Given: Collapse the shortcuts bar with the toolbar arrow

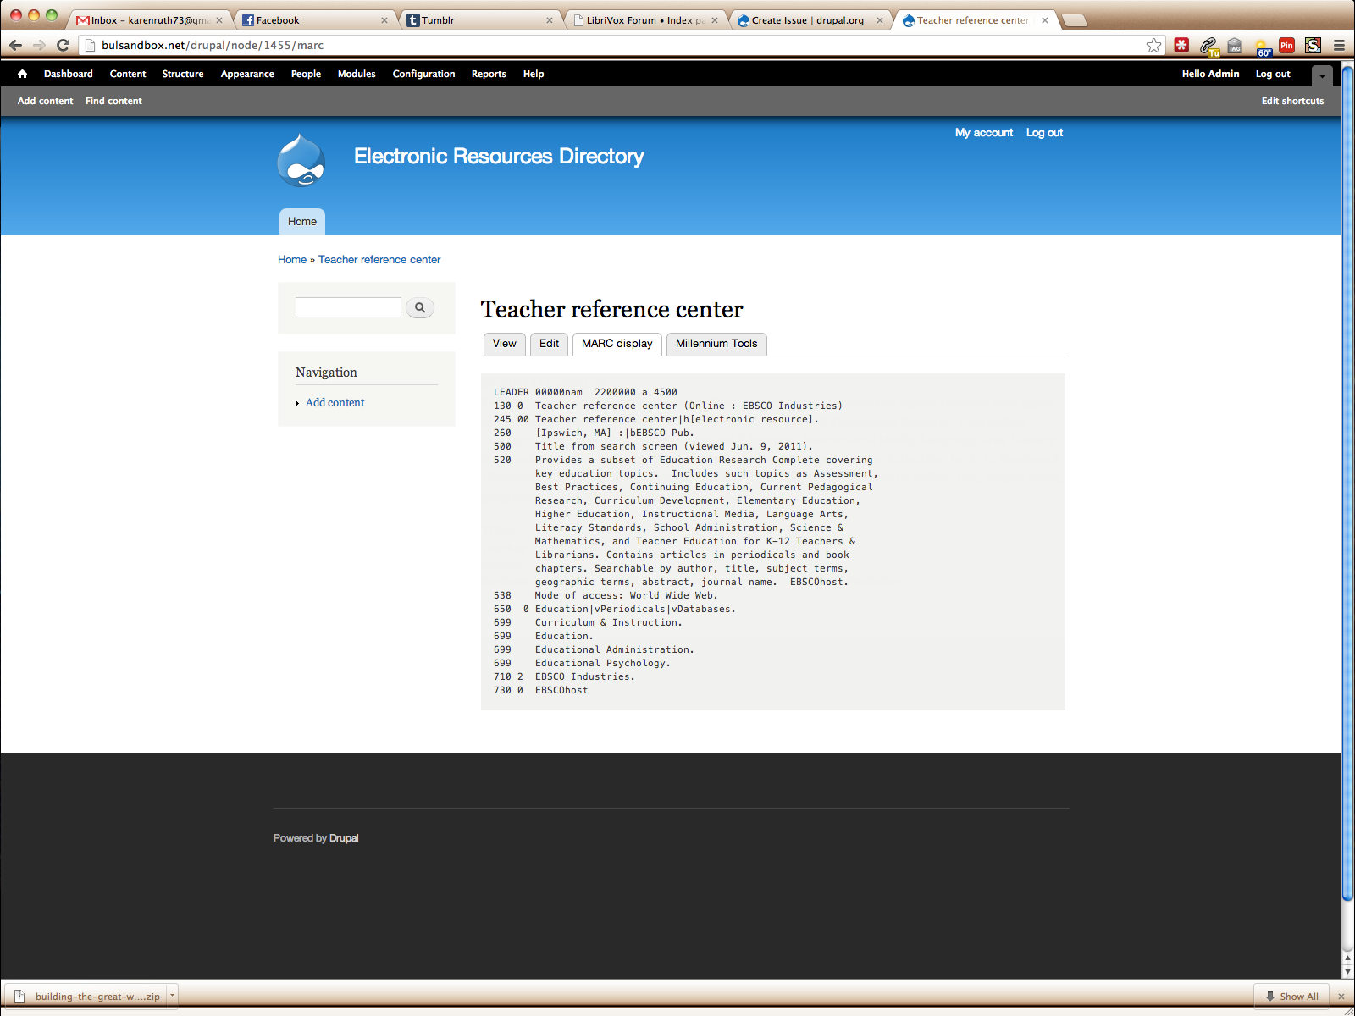Looking at the screenshot, I should (x=1322, y=75).
